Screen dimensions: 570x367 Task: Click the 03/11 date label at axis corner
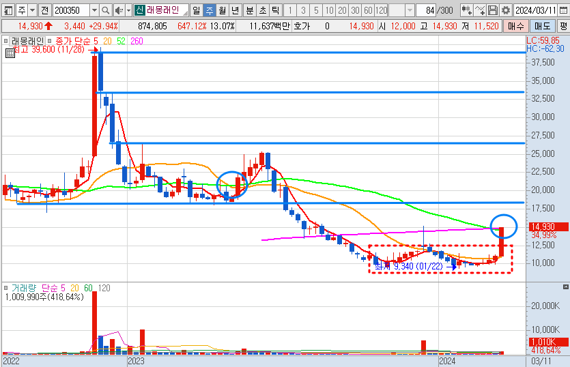541,361
